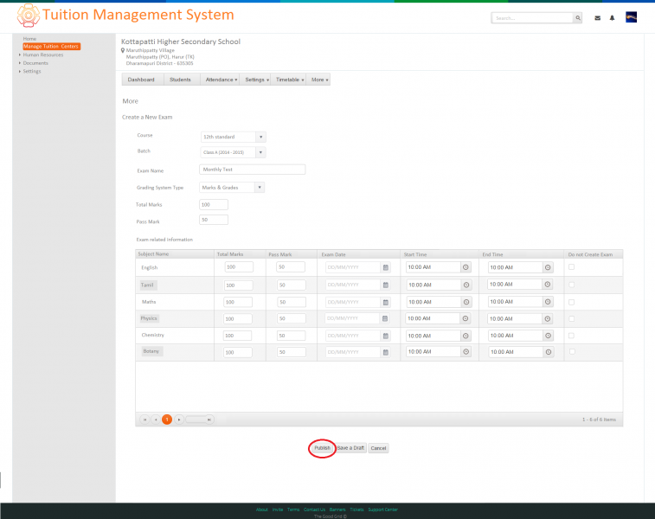Open calendar picker for Botany exam date

point(386,352)
